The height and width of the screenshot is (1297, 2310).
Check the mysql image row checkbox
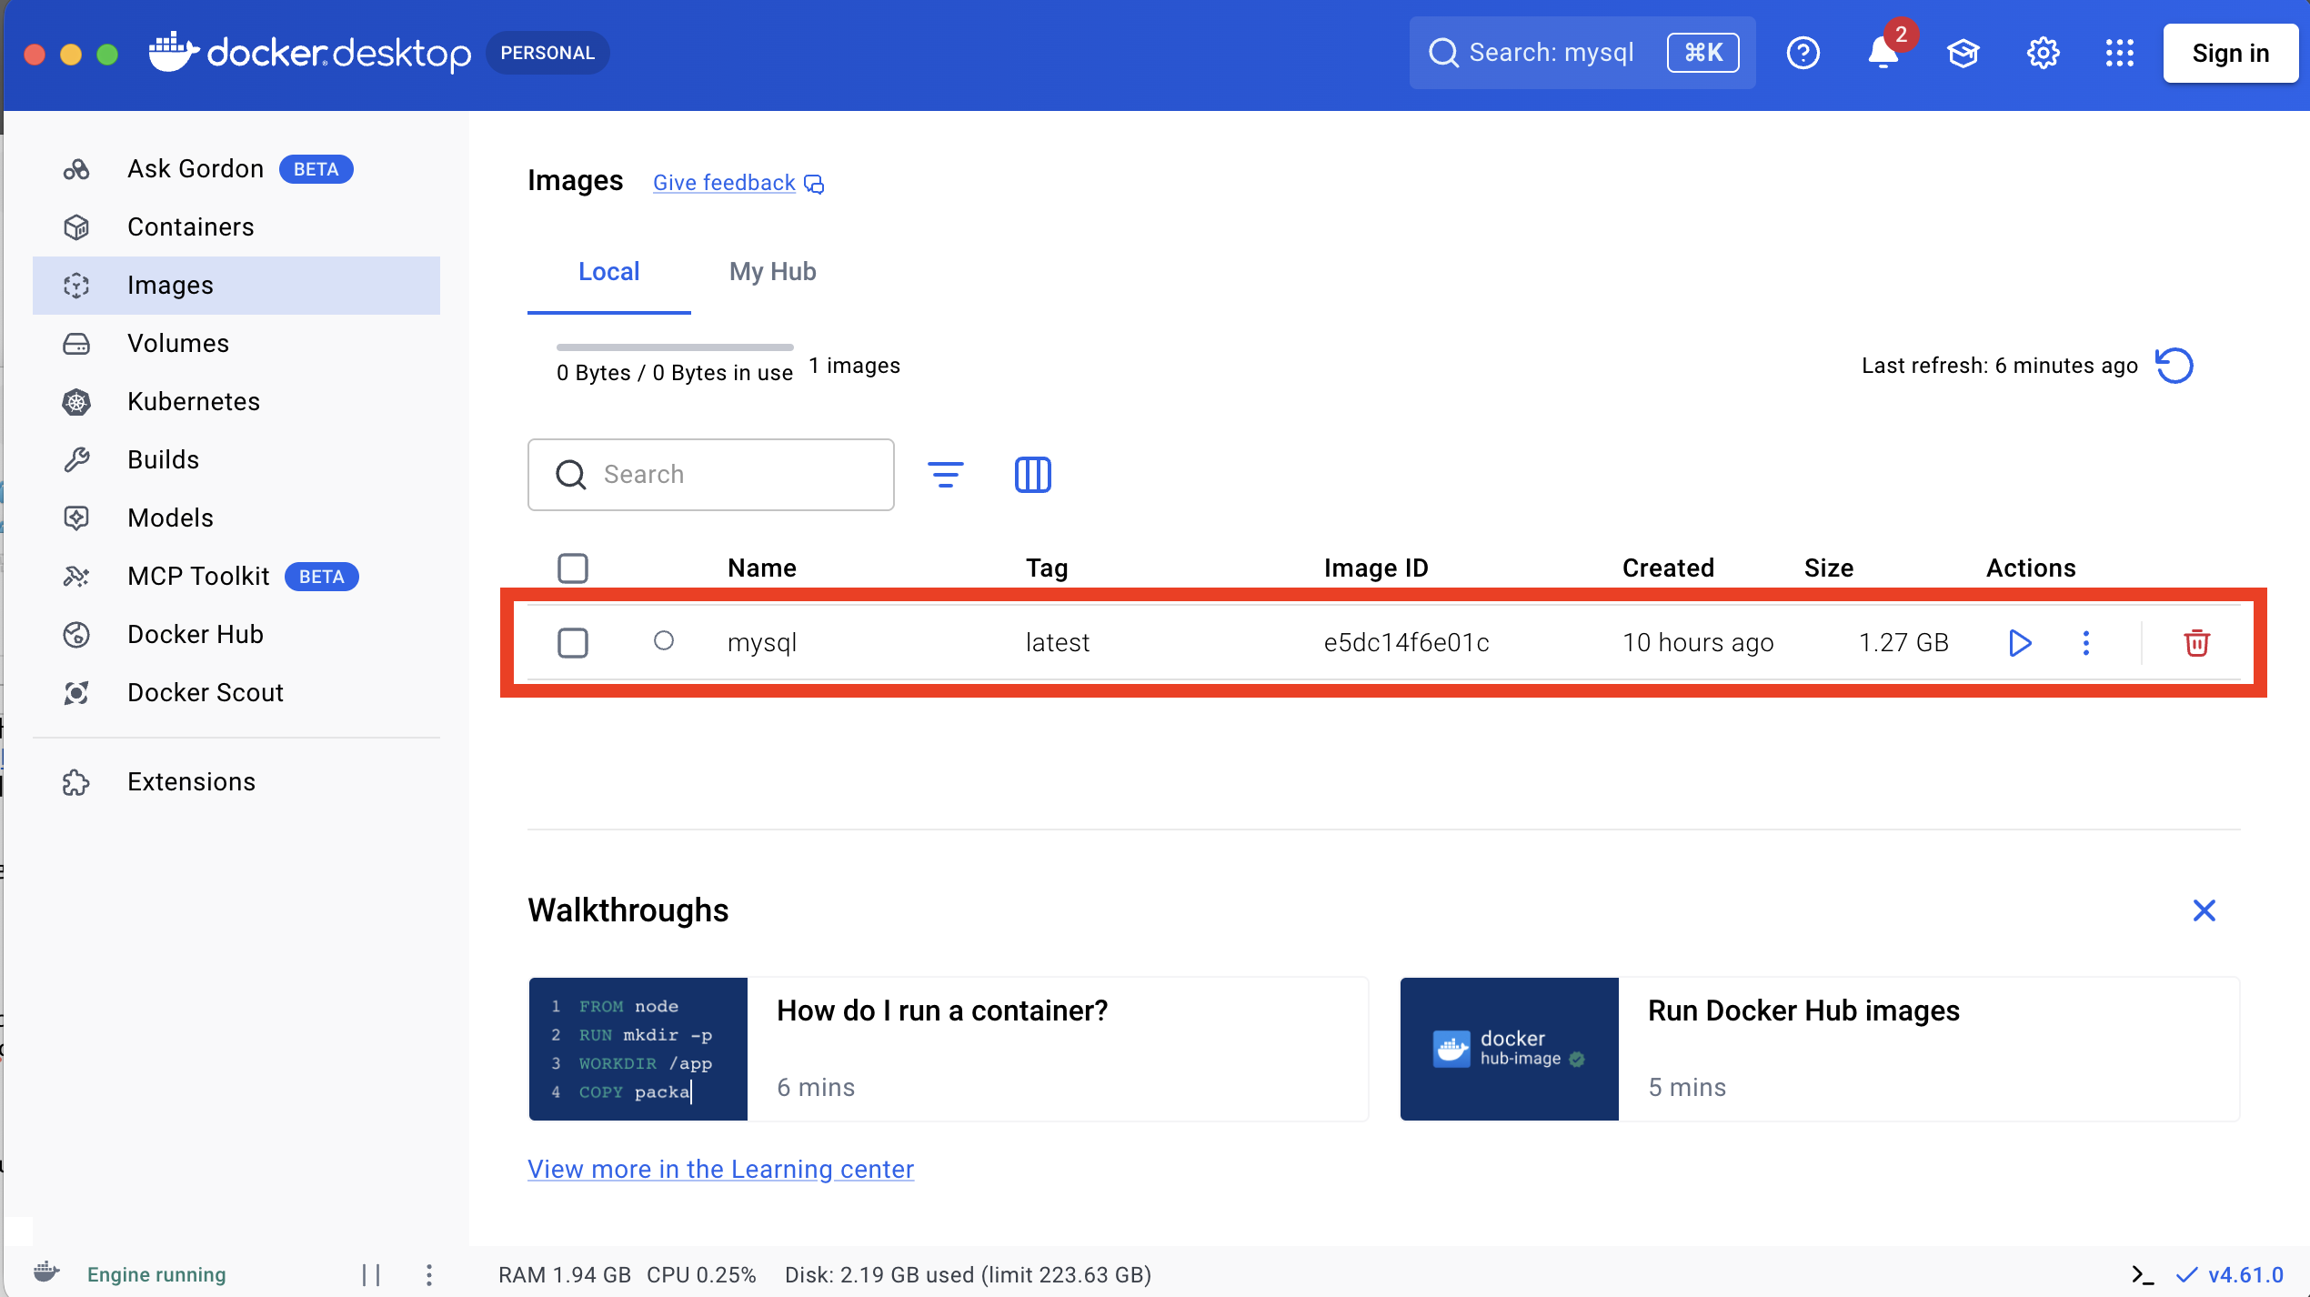point(573,643)
